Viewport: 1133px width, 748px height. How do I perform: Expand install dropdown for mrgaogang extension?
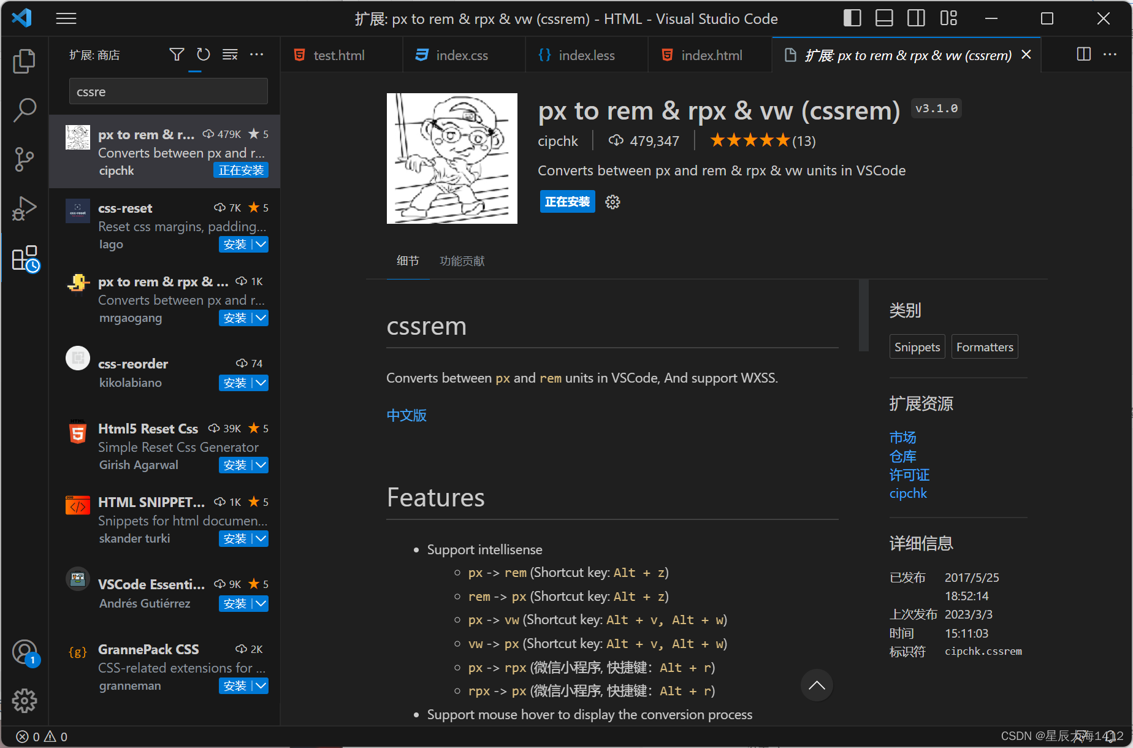click(x=261, y=318)
